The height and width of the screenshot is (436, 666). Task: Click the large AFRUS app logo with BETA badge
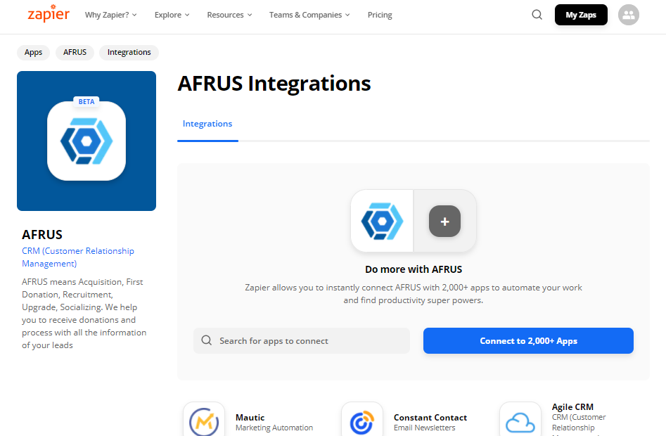click(87, 141)
